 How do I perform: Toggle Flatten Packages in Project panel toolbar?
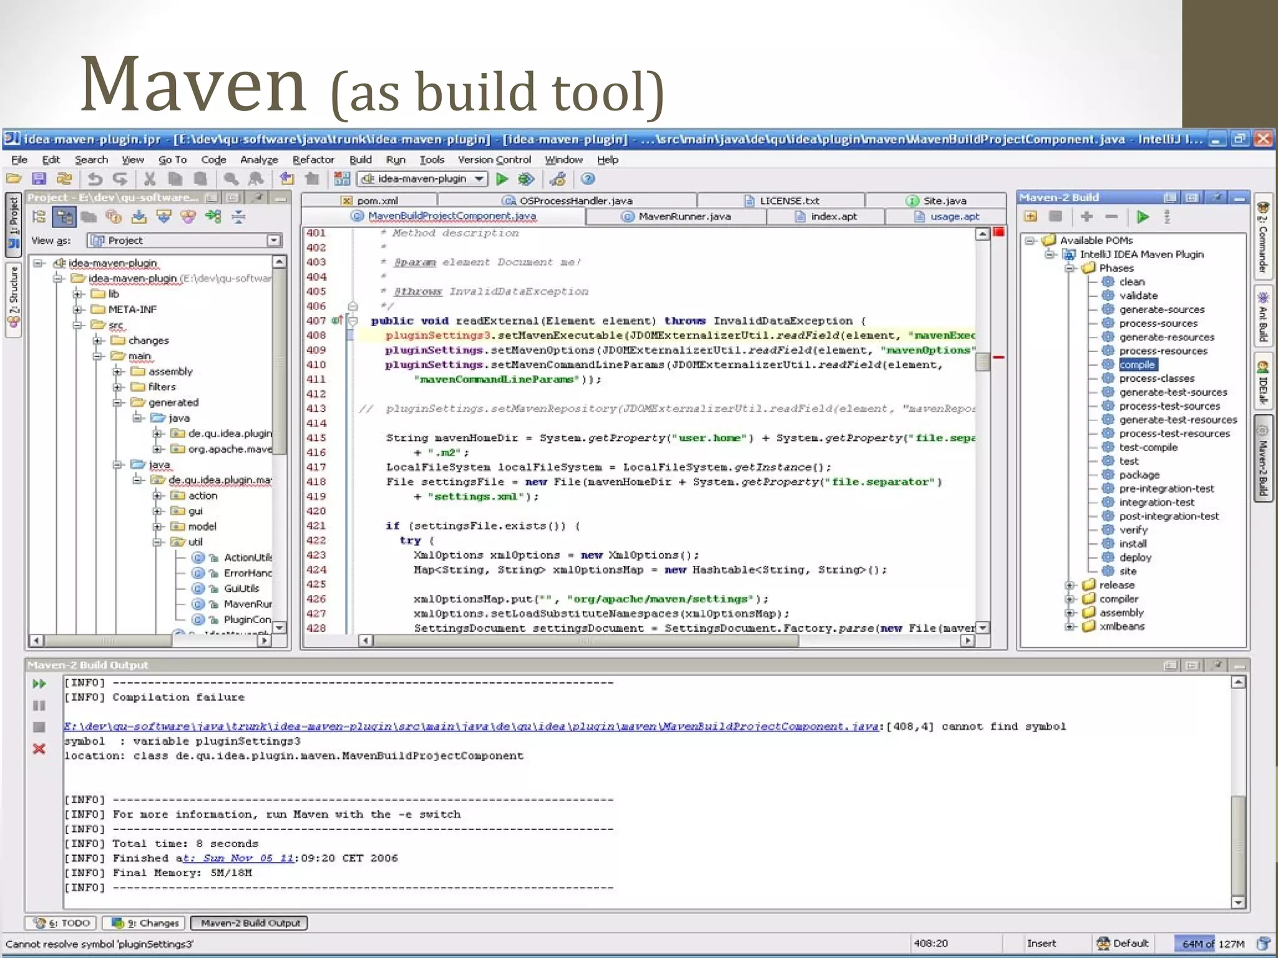(39, 216)
